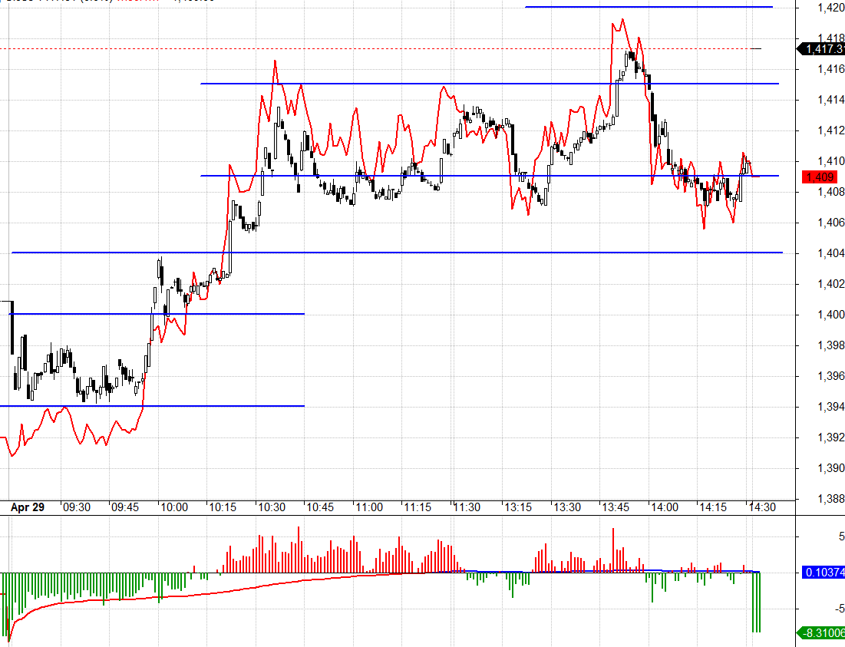Click the green -8.31006 histogram value tag
The image size is (845, 647).
824,633
